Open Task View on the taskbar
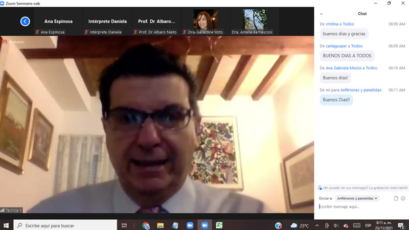This screenshot has height=230, width=409. tap(124, 225)
